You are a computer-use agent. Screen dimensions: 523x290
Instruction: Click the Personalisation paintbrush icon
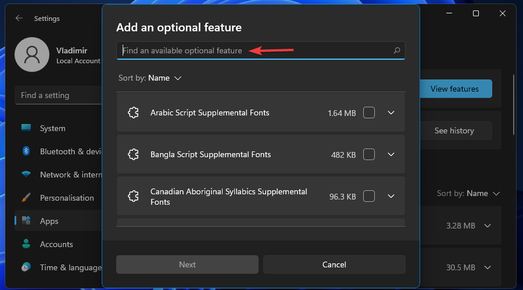pos(26,198)
